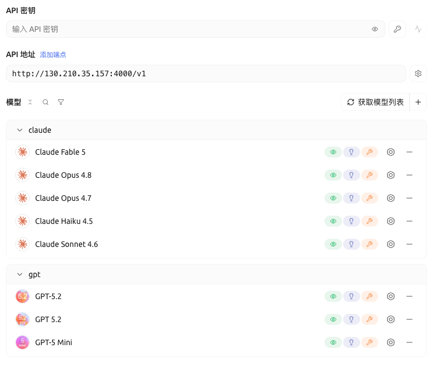The width and height of the screenshot is (433, 366).
Task: Click the Claude Sonnet 4.6 model name
Action: point(66,244)
